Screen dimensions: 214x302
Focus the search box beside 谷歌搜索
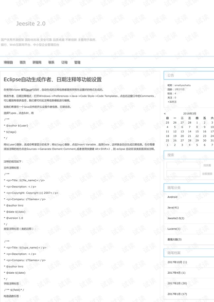click(183, 173)
